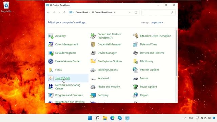Expand the address bar history dropdown
This screenshot has width=217, height=122.
pyautogui.click(x=130, y=13)
